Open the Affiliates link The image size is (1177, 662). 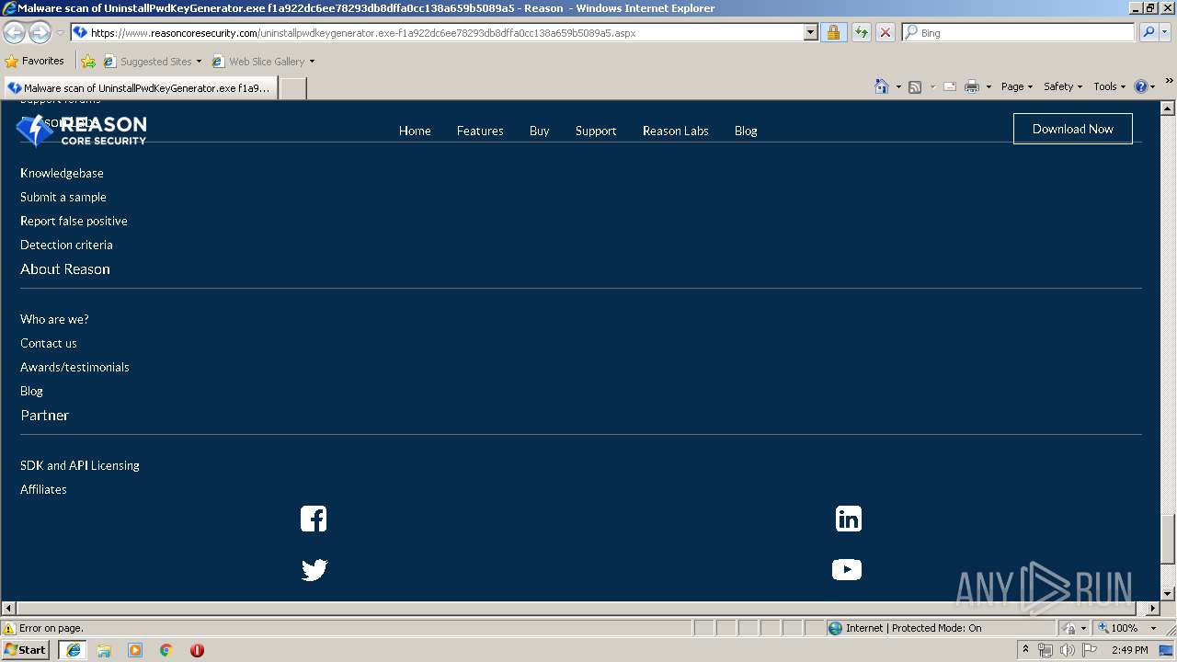pos(43,489)
